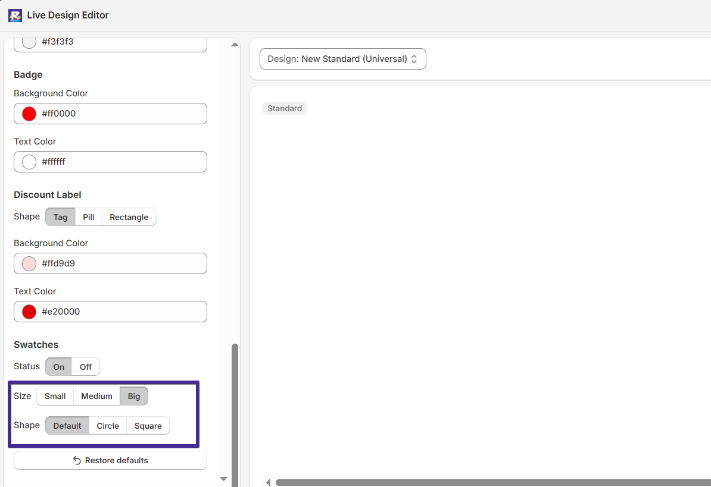Viewport: 711px width, 487px height.
Task: Click the #ffffff badge text field
Action: tap(111, 162)
